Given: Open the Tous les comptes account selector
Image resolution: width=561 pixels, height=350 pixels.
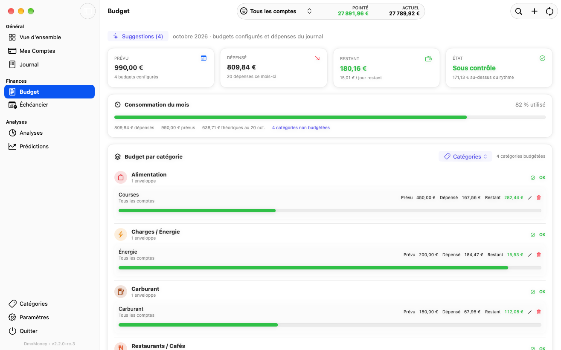Looking at the screenshot, I should click(x=276, y=12).
